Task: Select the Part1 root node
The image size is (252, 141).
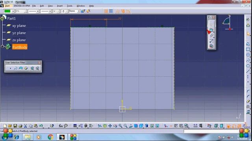Action: click(11, 18)
